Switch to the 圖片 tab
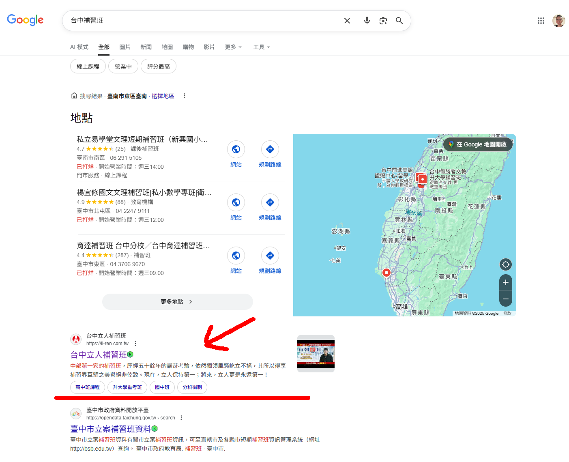 tap(125, 47)
